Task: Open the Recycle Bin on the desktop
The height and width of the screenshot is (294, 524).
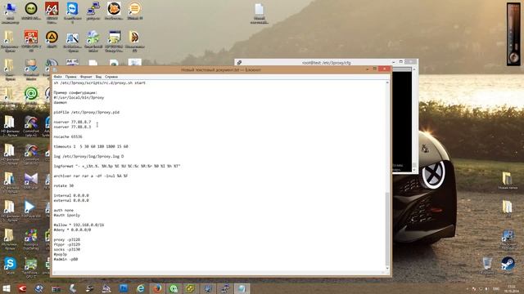Action: 487,265
